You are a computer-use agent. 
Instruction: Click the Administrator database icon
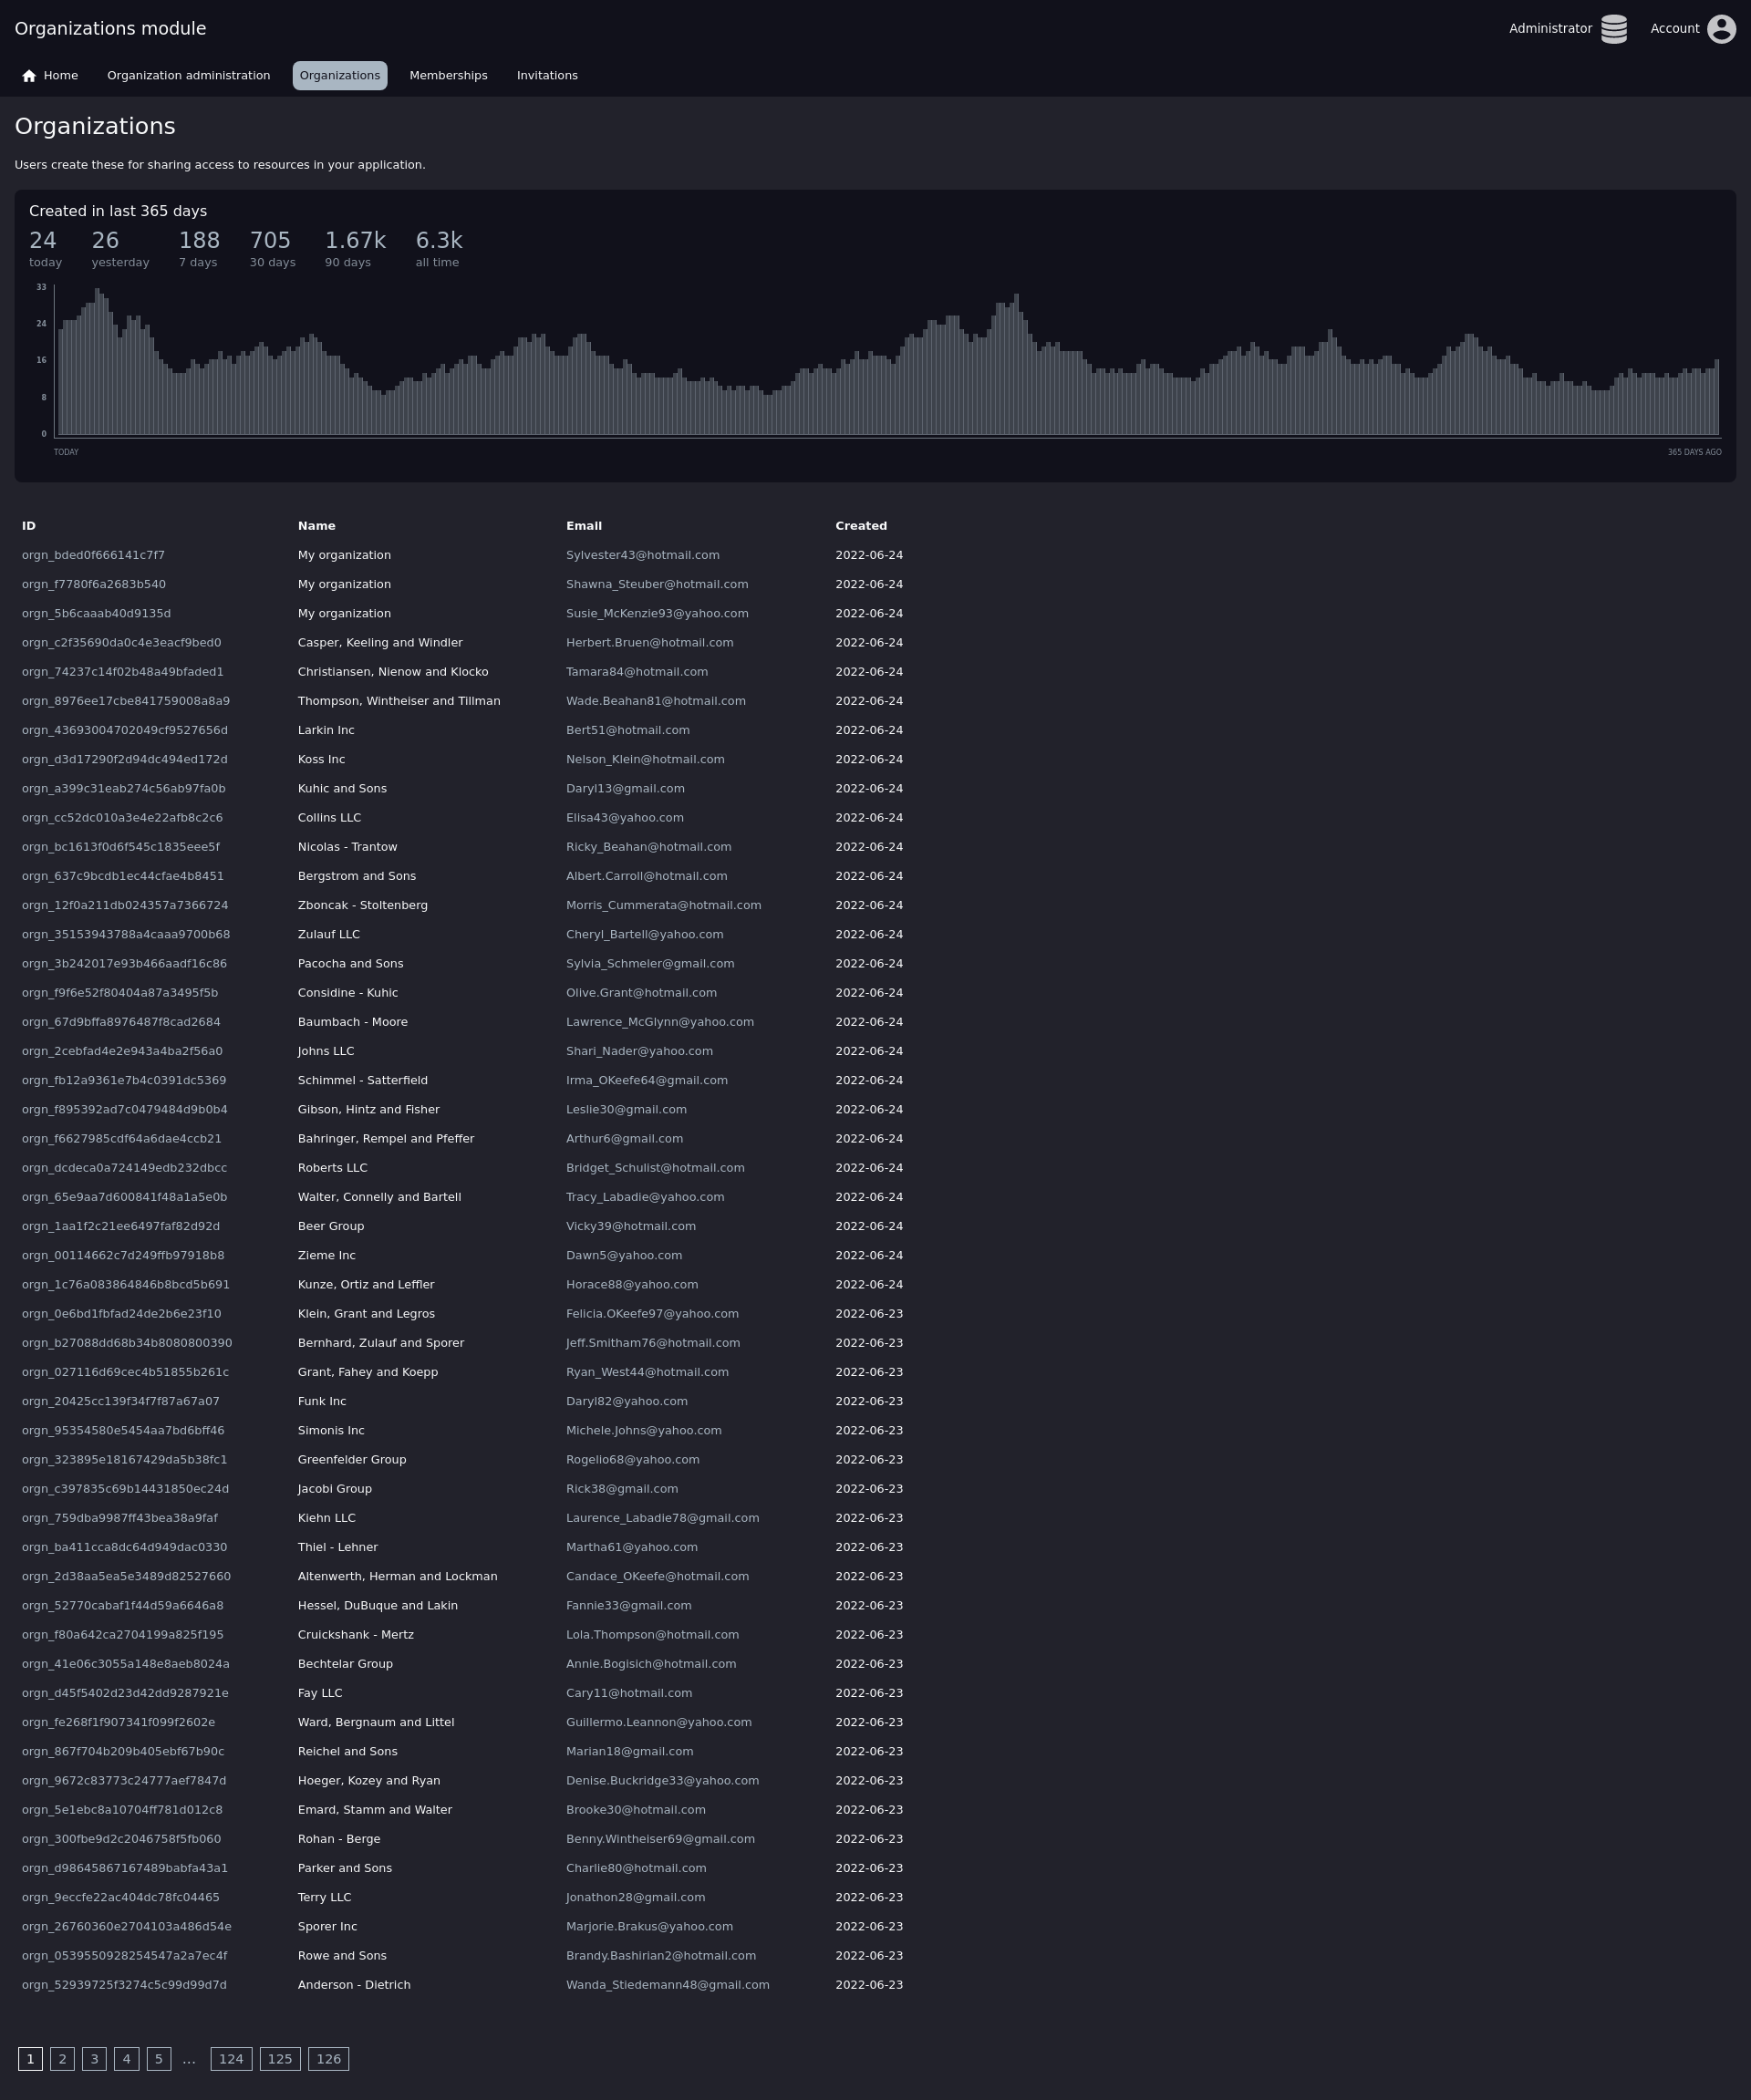[x=1613, y=29]
